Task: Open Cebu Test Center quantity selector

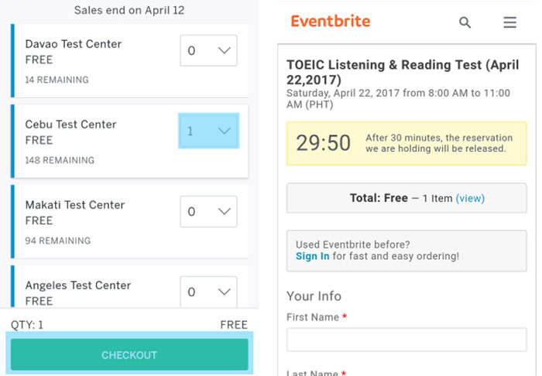Action: coord(208,131)
